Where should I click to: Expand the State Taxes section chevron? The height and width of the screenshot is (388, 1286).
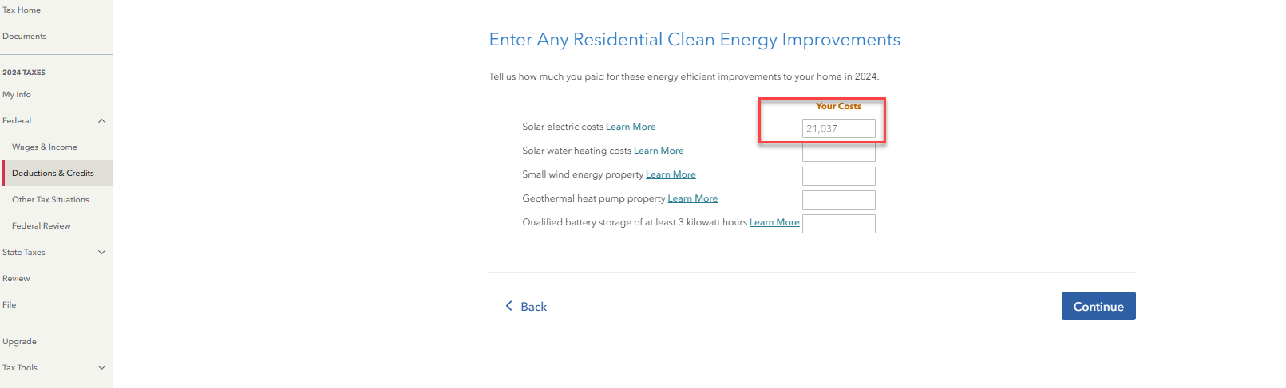point(101,253)
